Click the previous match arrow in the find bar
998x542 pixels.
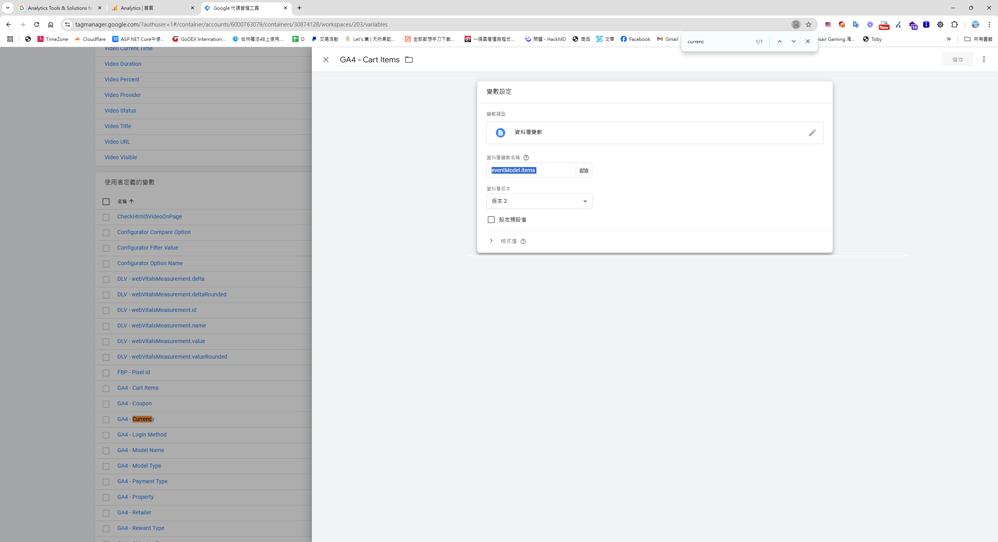[779, 41]
